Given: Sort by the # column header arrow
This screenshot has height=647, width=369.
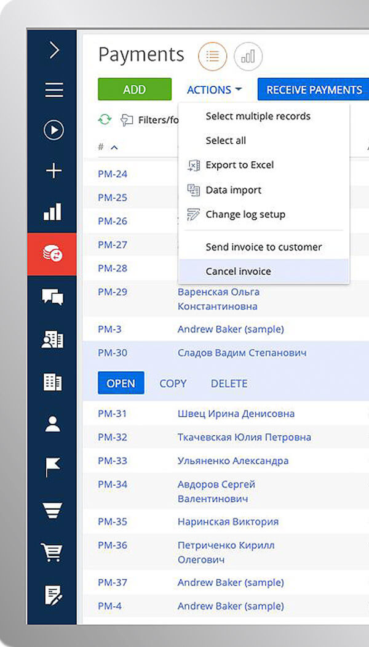Looking at the screenshot, I should [114, 147].
